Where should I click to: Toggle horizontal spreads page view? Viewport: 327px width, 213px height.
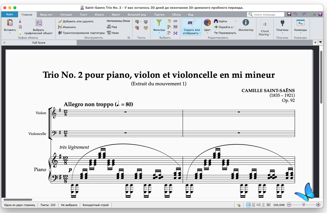pyautogui.click(x=248, y=205)
